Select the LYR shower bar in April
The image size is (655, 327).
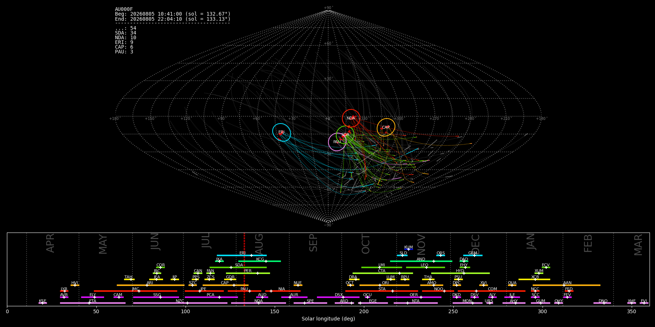[64, 291]
